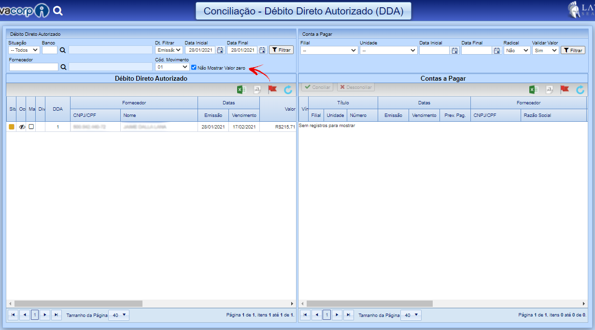Check the row checkbox for DDA 1
The image size is (595, 330).
31,127
